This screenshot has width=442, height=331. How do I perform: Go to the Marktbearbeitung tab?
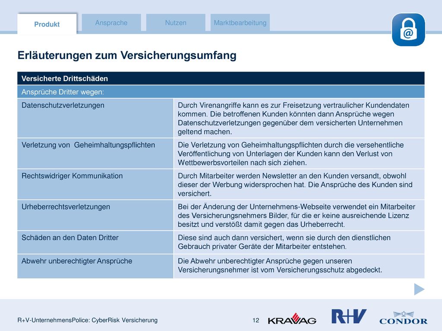240,22
